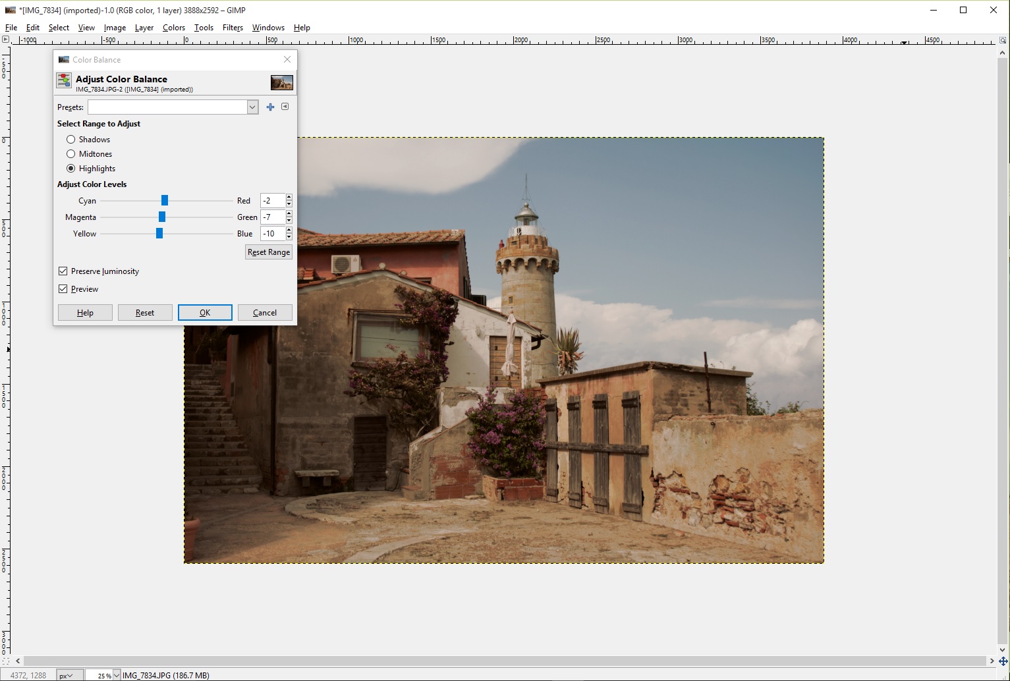Click the horizontal scrollbar at canvas bottom
Image resolution: width=1010 pixels, height=681 pixels.
[505, 661]
